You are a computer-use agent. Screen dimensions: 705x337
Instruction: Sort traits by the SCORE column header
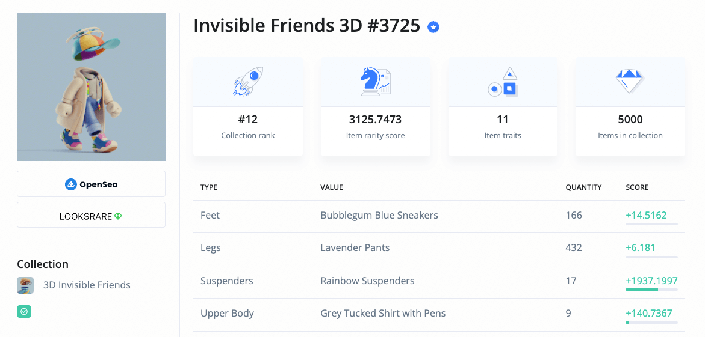click(637, 187)
